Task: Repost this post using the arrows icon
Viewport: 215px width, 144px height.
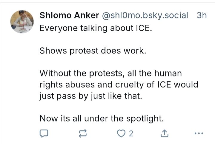Action: pos(83,134)
